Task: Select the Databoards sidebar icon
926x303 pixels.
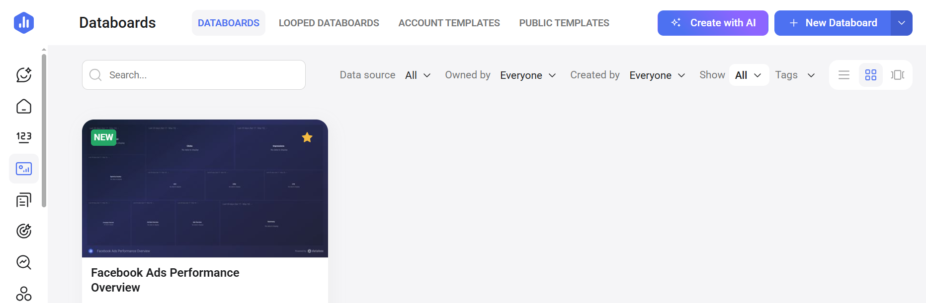Action: [24, 169]
